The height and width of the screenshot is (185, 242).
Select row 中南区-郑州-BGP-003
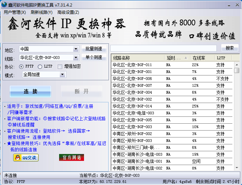[172, 141]
